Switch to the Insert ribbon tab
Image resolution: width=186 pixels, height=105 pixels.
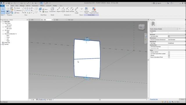(x=12, y=6)
